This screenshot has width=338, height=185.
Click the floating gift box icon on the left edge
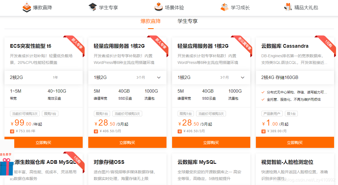[x=7, y=167]
